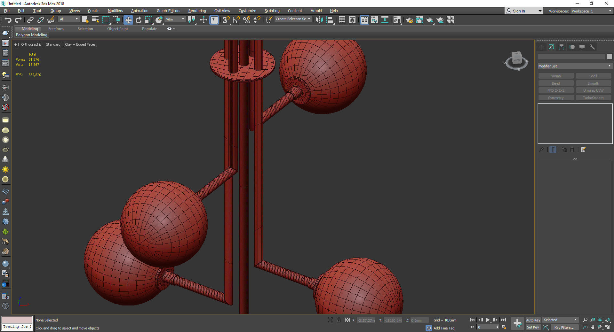
Task: Click the Shell modifier button
Action: coord(593,76)
